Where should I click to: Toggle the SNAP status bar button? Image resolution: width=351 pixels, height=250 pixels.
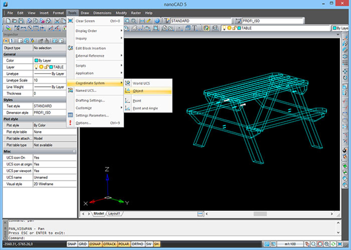tap(73, 244)
